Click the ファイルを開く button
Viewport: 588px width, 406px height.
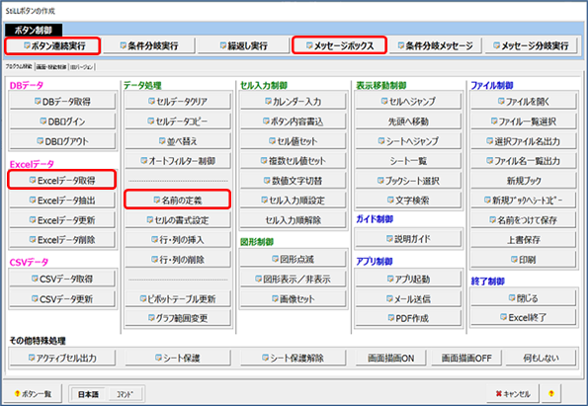524,101
